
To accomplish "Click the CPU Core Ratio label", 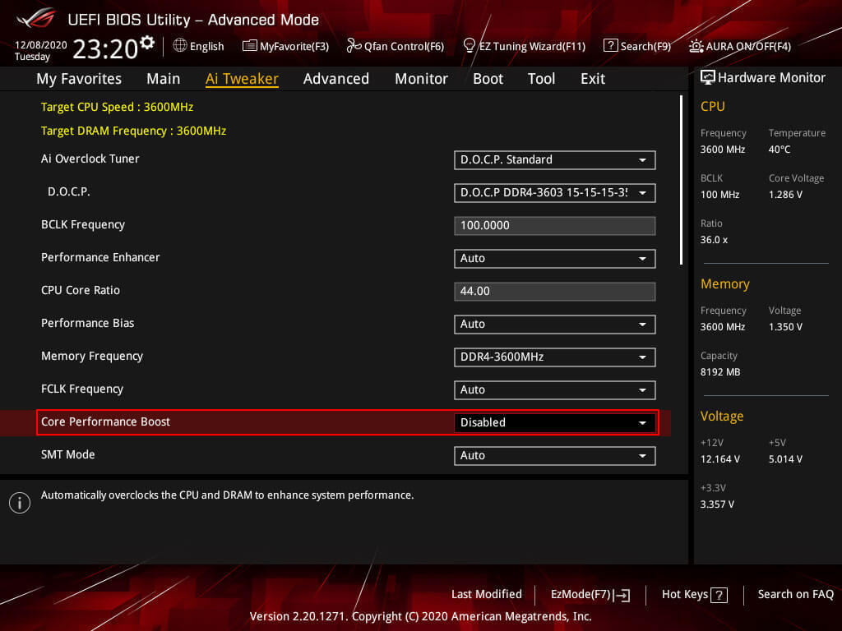I will pyautogui.click(x=81, y=290).
